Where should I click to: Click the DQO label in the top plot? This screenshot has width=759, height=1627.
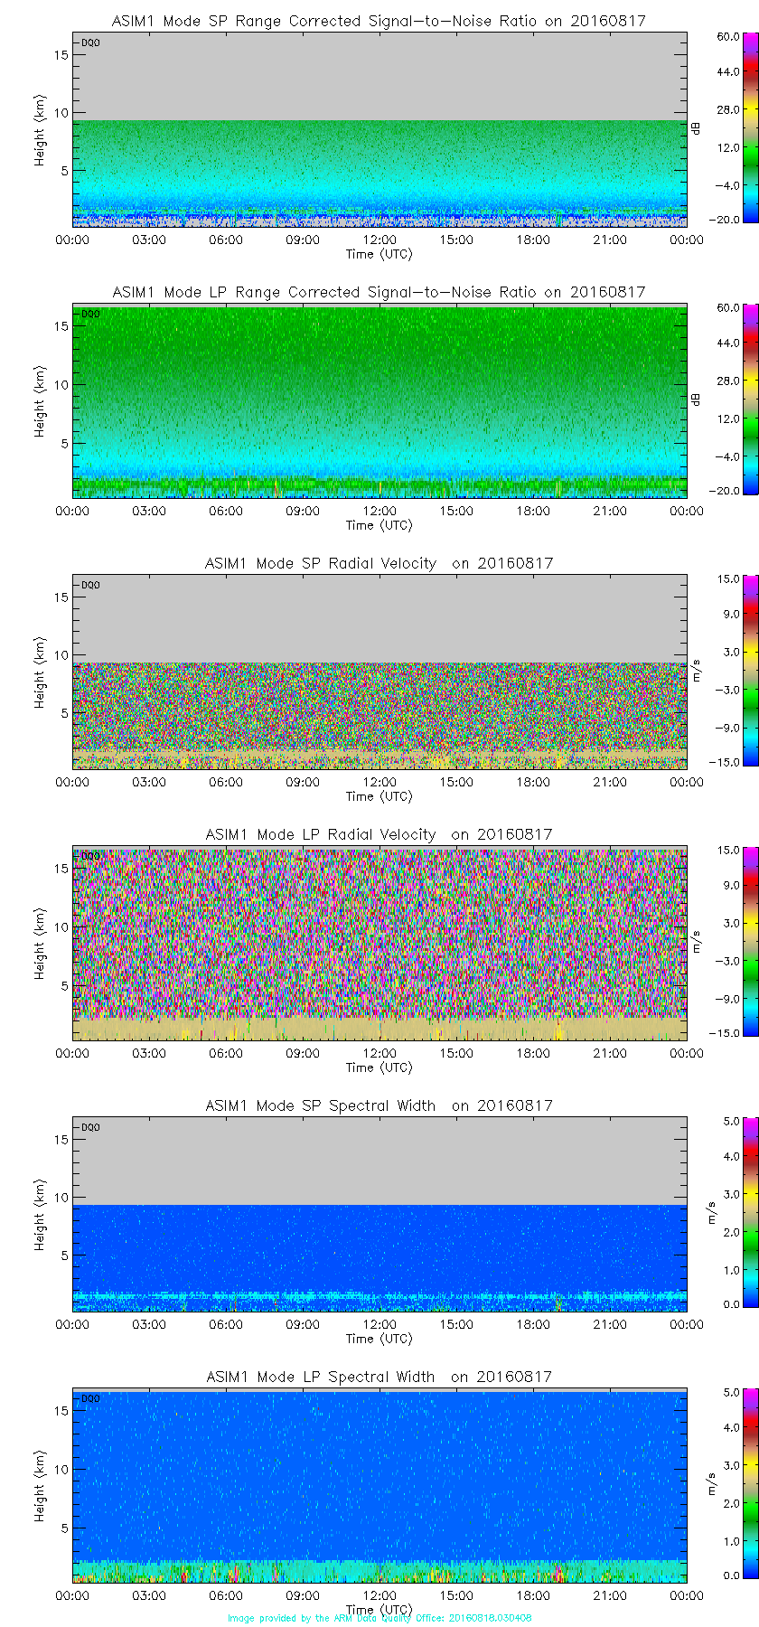(x=90, y=42)
